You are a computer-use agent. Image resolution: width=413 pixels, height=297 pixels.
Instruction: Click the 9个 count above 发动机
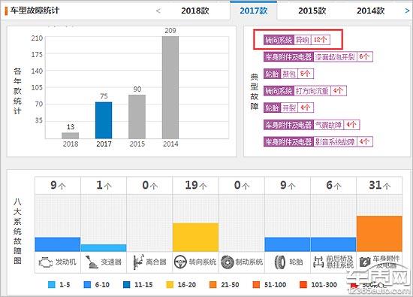click(58, 186)
